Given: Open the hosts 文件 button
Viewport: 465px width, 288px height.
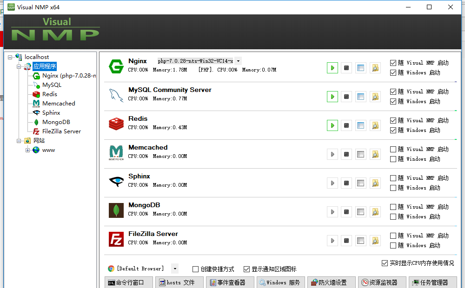Looking at the screenshot, I should (x=179, y=282).
